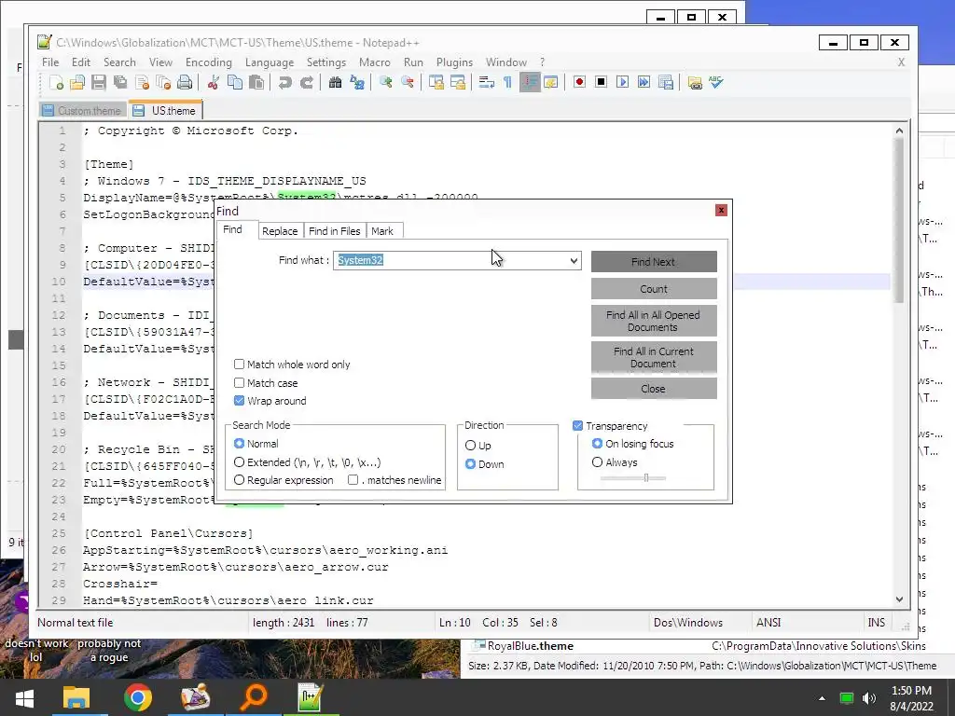Click editor vertical scrollbar down arrow

tap(900, 599)
